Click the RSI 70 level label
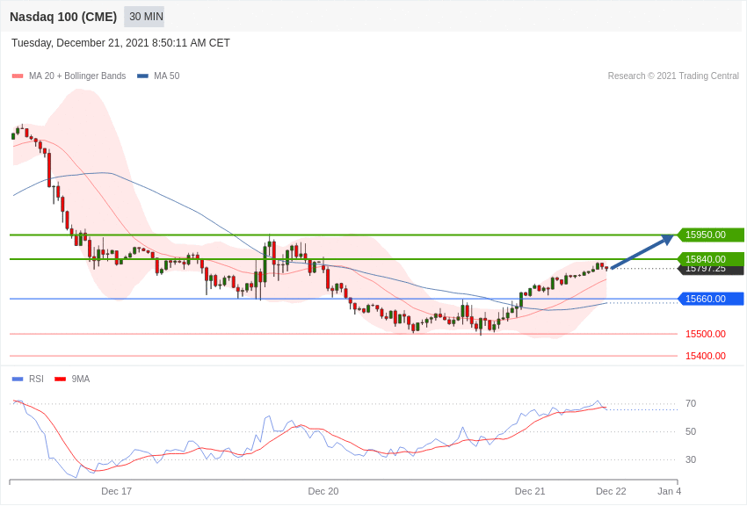The image size is (747, 506). 691,403
